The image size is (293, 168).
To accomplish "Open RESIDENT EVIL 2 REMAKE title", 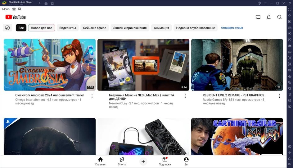I will click(233, 95).
